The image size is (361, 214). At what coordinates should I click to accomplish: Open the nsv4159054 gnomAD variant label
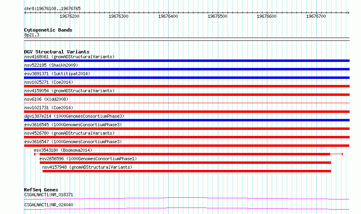(x=69, y=91)
